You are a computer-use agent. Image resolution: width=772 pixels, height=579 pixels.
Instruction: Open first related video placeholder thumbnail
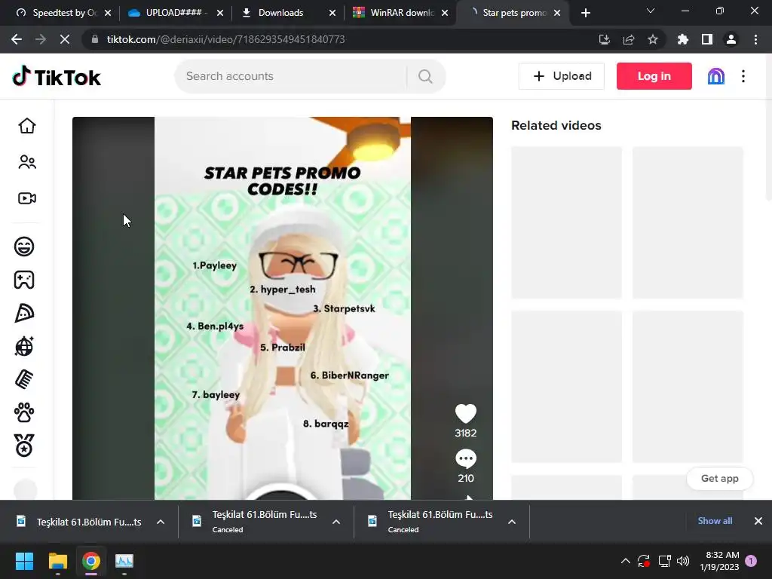pos(566,222)
